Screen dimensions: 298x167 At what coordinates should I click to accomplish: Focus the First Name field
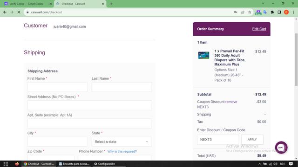tap(57, 87)
